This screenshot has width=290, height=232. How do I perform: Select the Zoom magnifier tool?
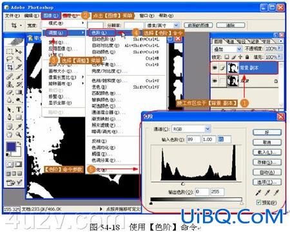(19, 134)
